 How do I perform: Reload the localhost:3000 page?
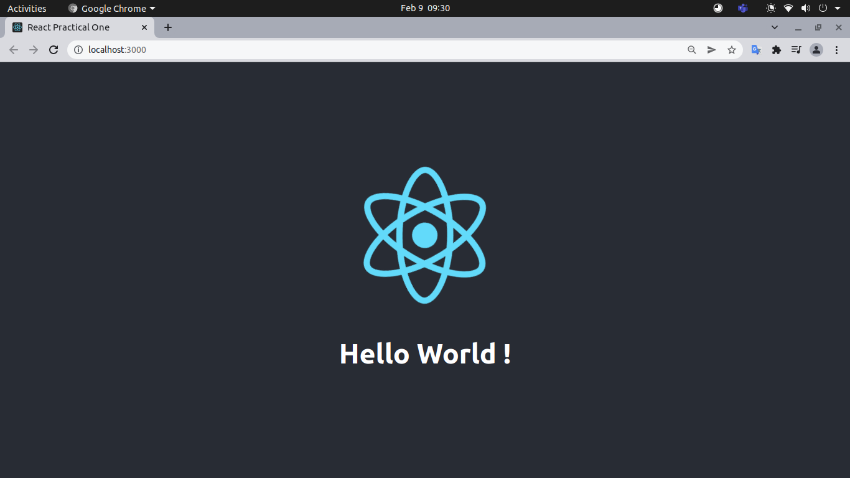(54, 49)
